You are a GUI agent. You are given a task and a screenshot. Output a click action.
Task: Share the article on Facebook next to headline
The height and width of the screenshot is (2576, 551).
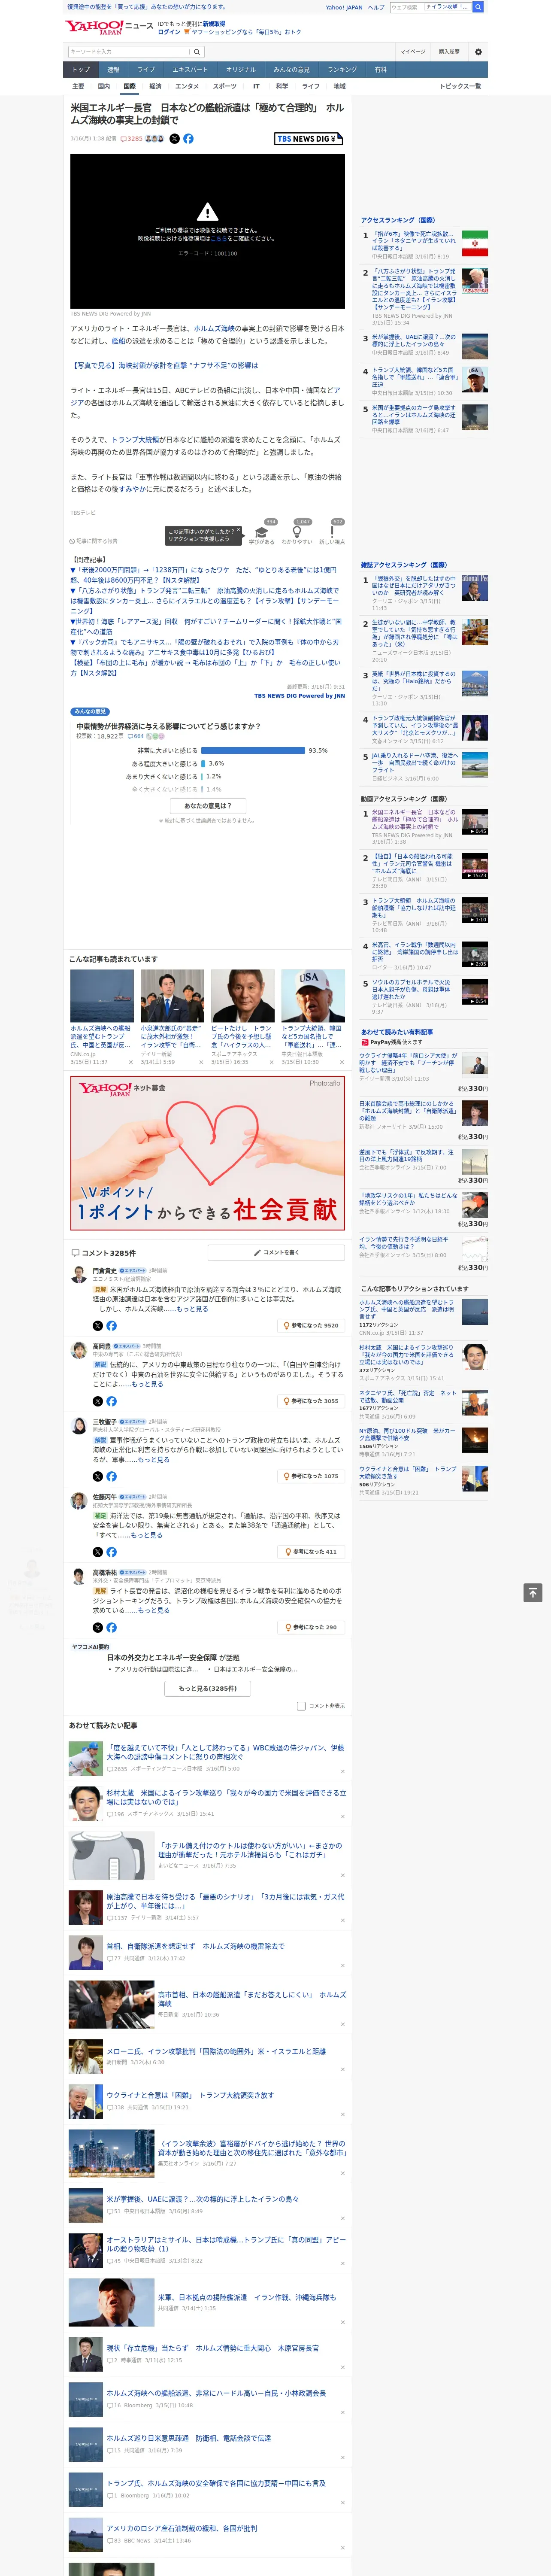coord(188,139)
